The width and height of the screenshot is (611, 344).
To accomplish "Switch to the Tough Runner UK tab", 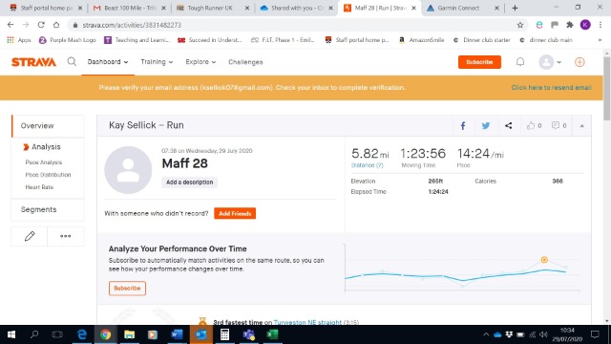I will pos(213,8).
